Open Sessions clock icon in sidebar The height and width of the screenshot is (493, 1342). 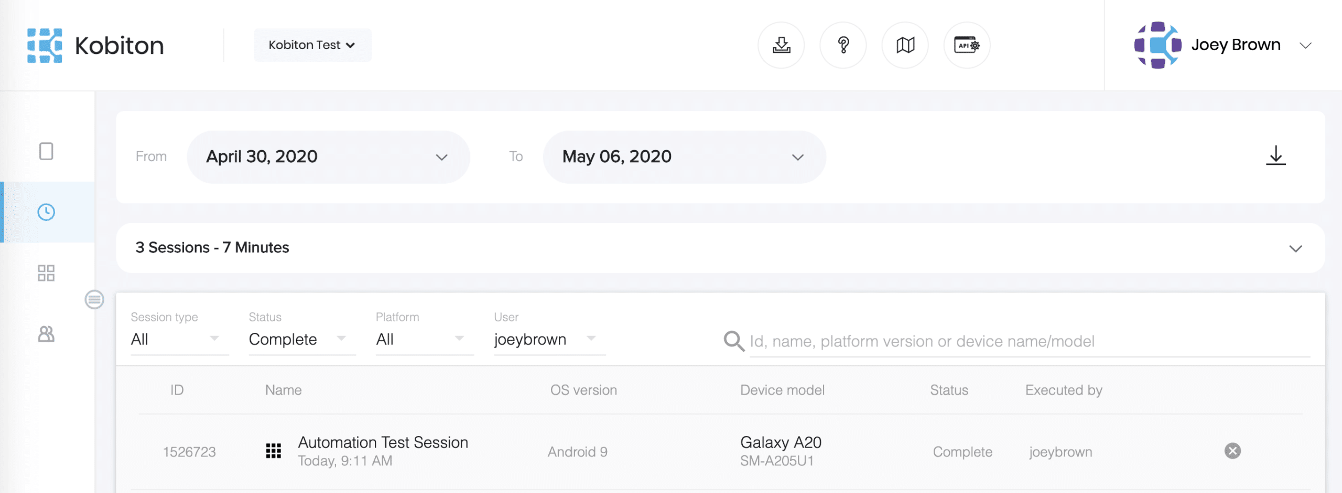click(46, 212)
